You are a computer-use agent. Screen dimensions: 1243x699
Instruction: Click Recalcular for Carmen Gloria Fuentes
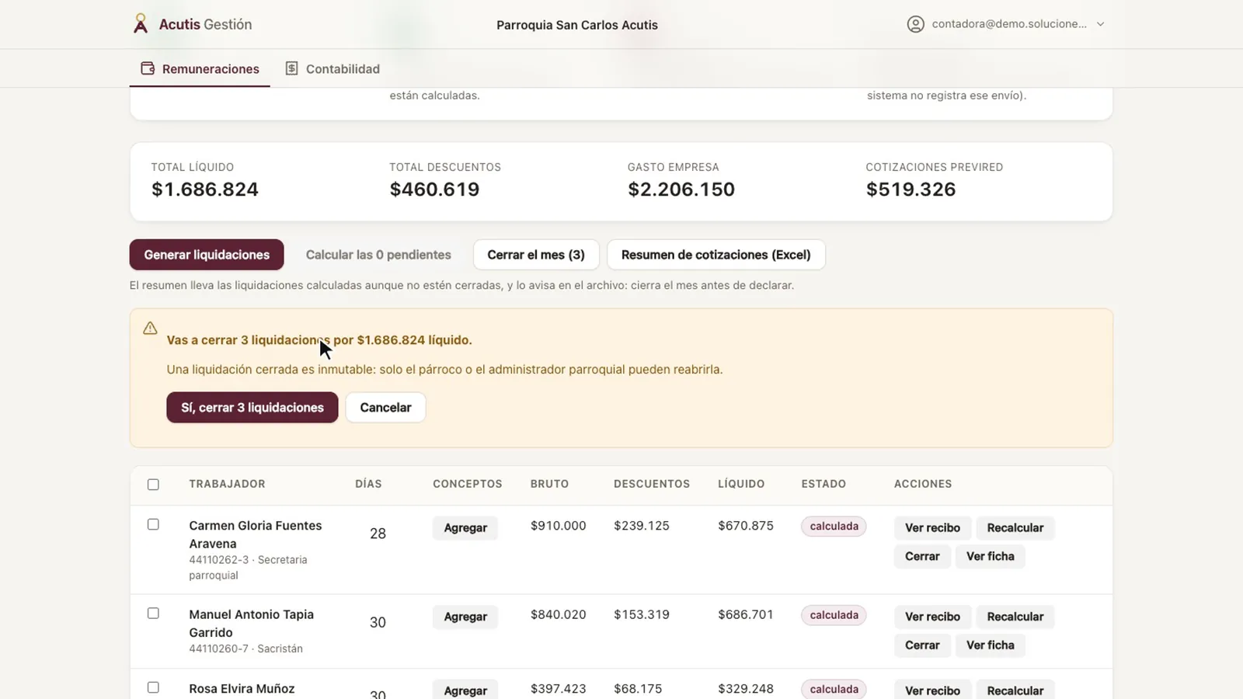click(x=1015, y=528)
